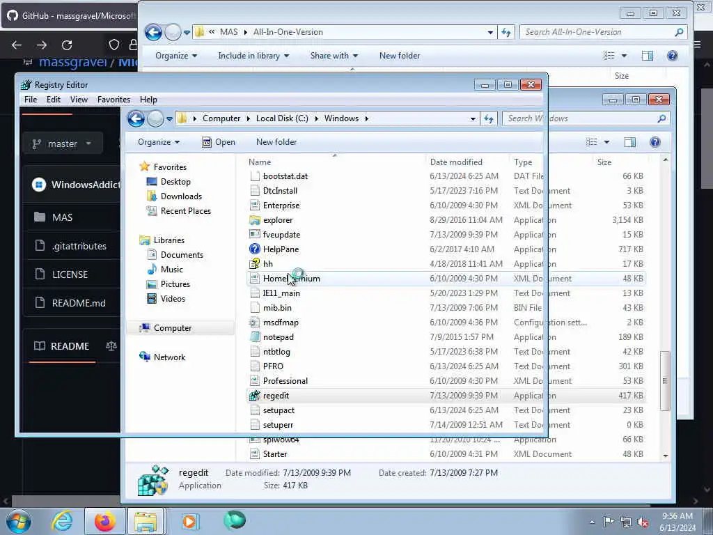The width and height of the screenshot is (713, 535).
Task: Select the msdfmap settings file icon
Action: (x=255, y=323)
